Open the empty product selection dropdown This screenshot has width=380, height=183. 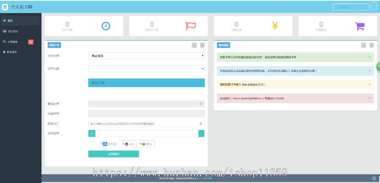tap(147, 69)
